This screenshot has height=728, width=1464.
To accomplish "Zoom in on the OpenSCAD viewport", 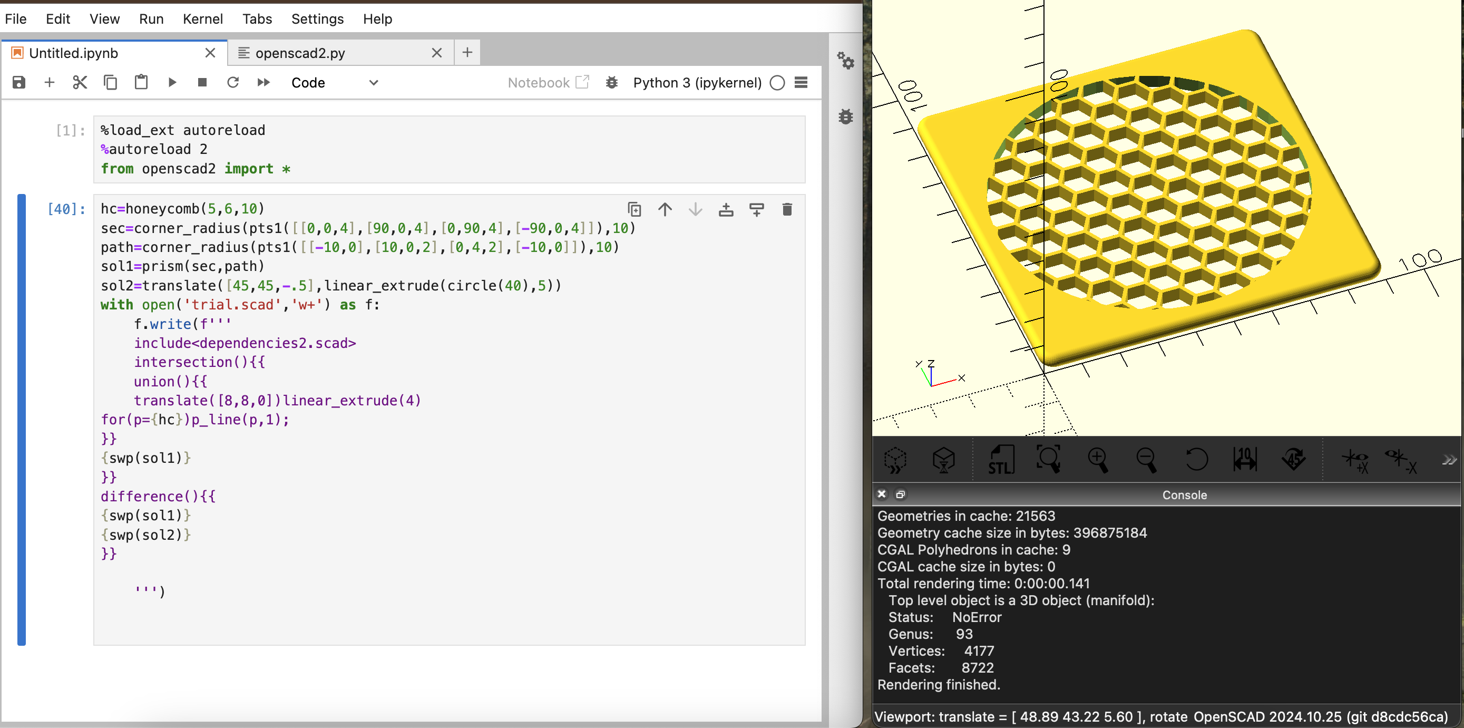I will [x=1097, y=459].
